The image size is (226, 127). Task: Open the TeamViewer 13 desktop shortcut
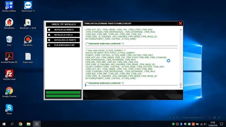(28, 7)
